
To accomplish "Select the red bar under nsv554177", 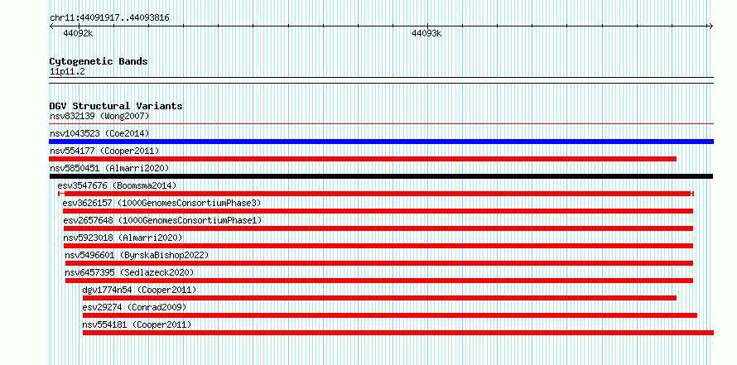I will (363, 159).
